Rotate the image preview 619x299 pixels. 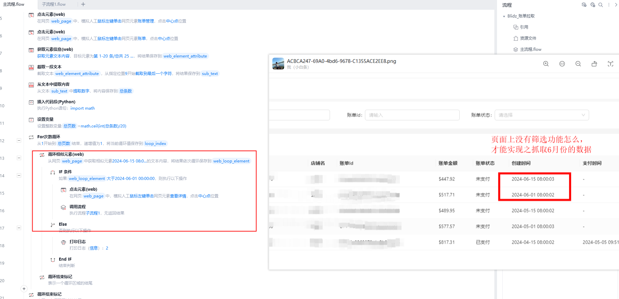coord(594,64)
